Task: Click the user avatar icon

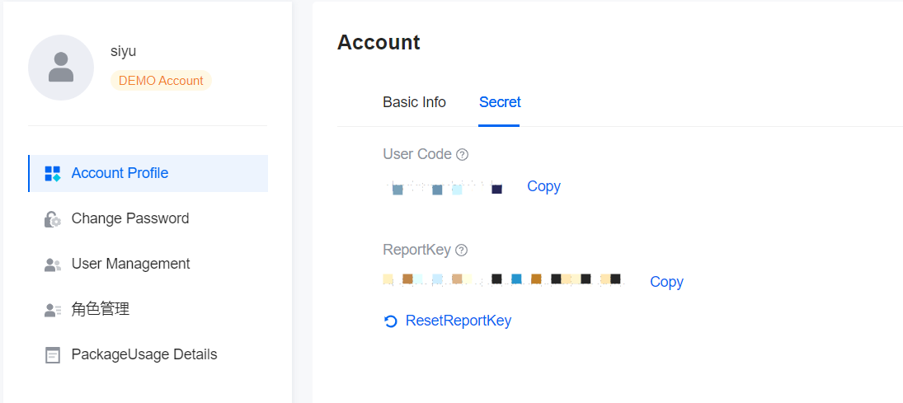Action: (61, 68)
